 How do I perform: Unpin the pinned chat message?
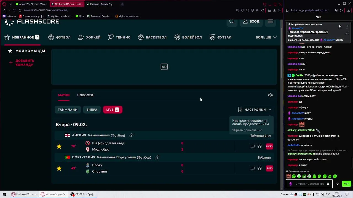(340, 26)
